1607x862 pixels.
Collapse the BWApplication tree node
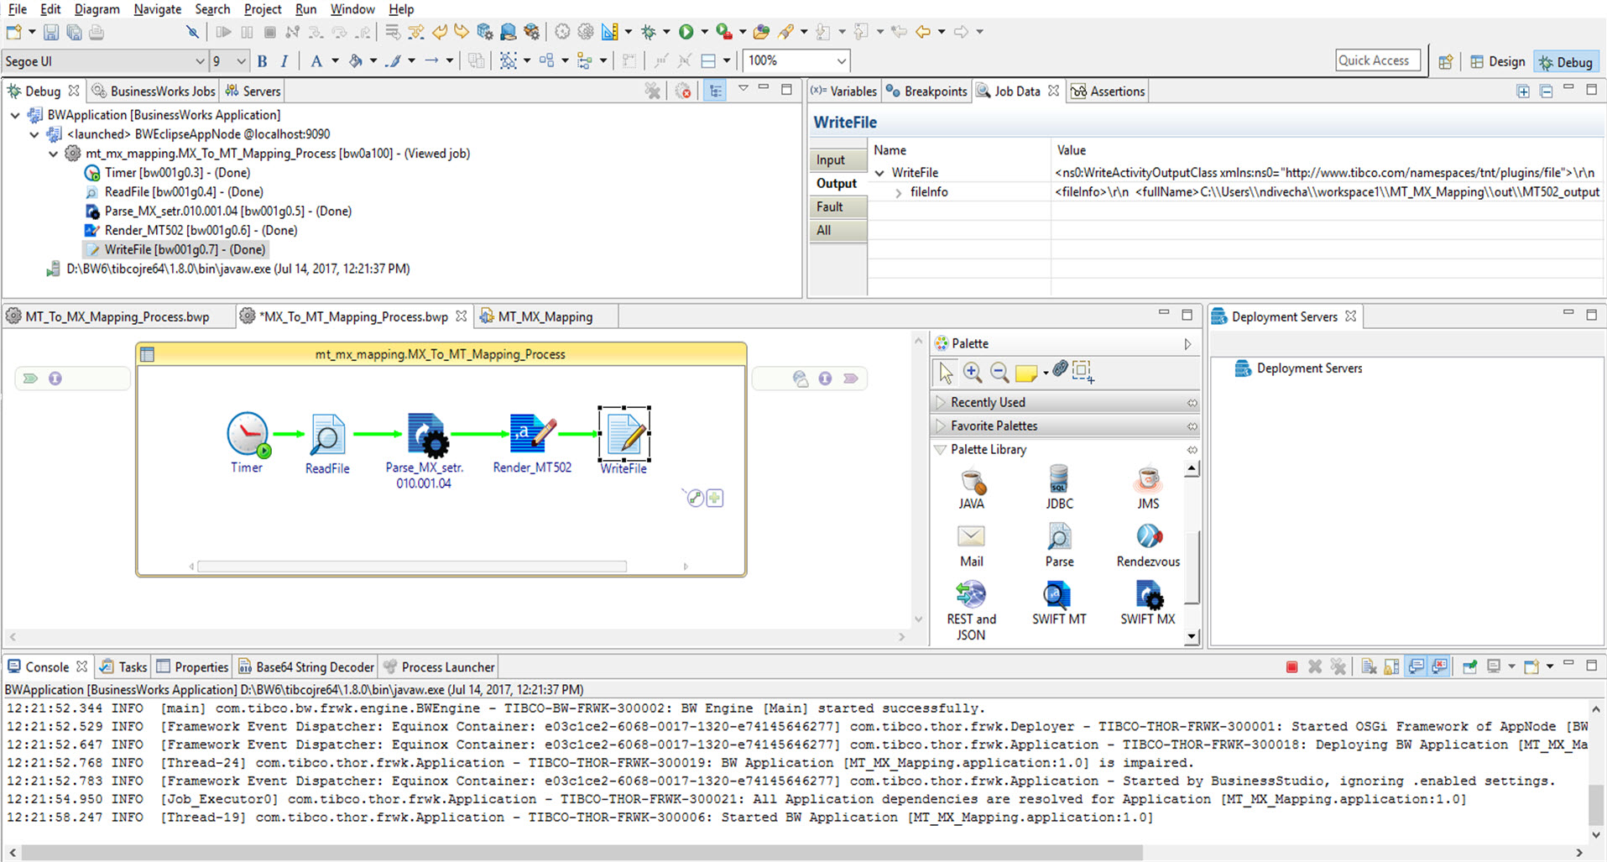pyautogui.click(x=15, y=115)
